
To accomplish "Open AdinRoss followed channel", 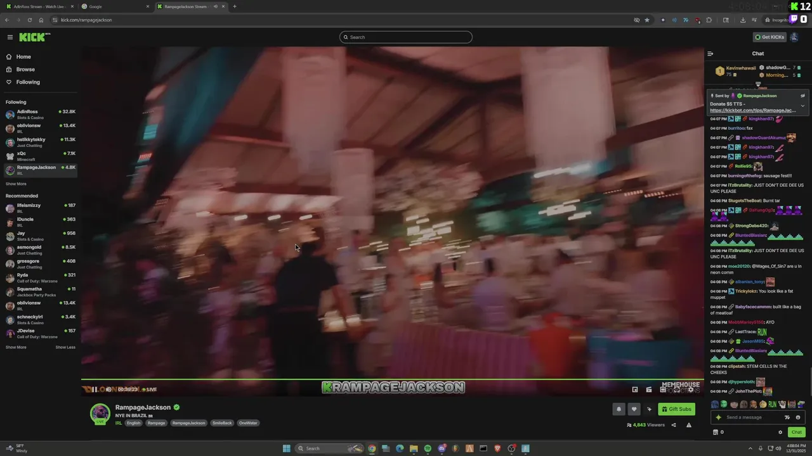I will point(41,114).
